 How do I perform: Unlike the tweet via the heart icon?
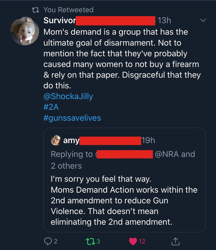tap(133, 241)
